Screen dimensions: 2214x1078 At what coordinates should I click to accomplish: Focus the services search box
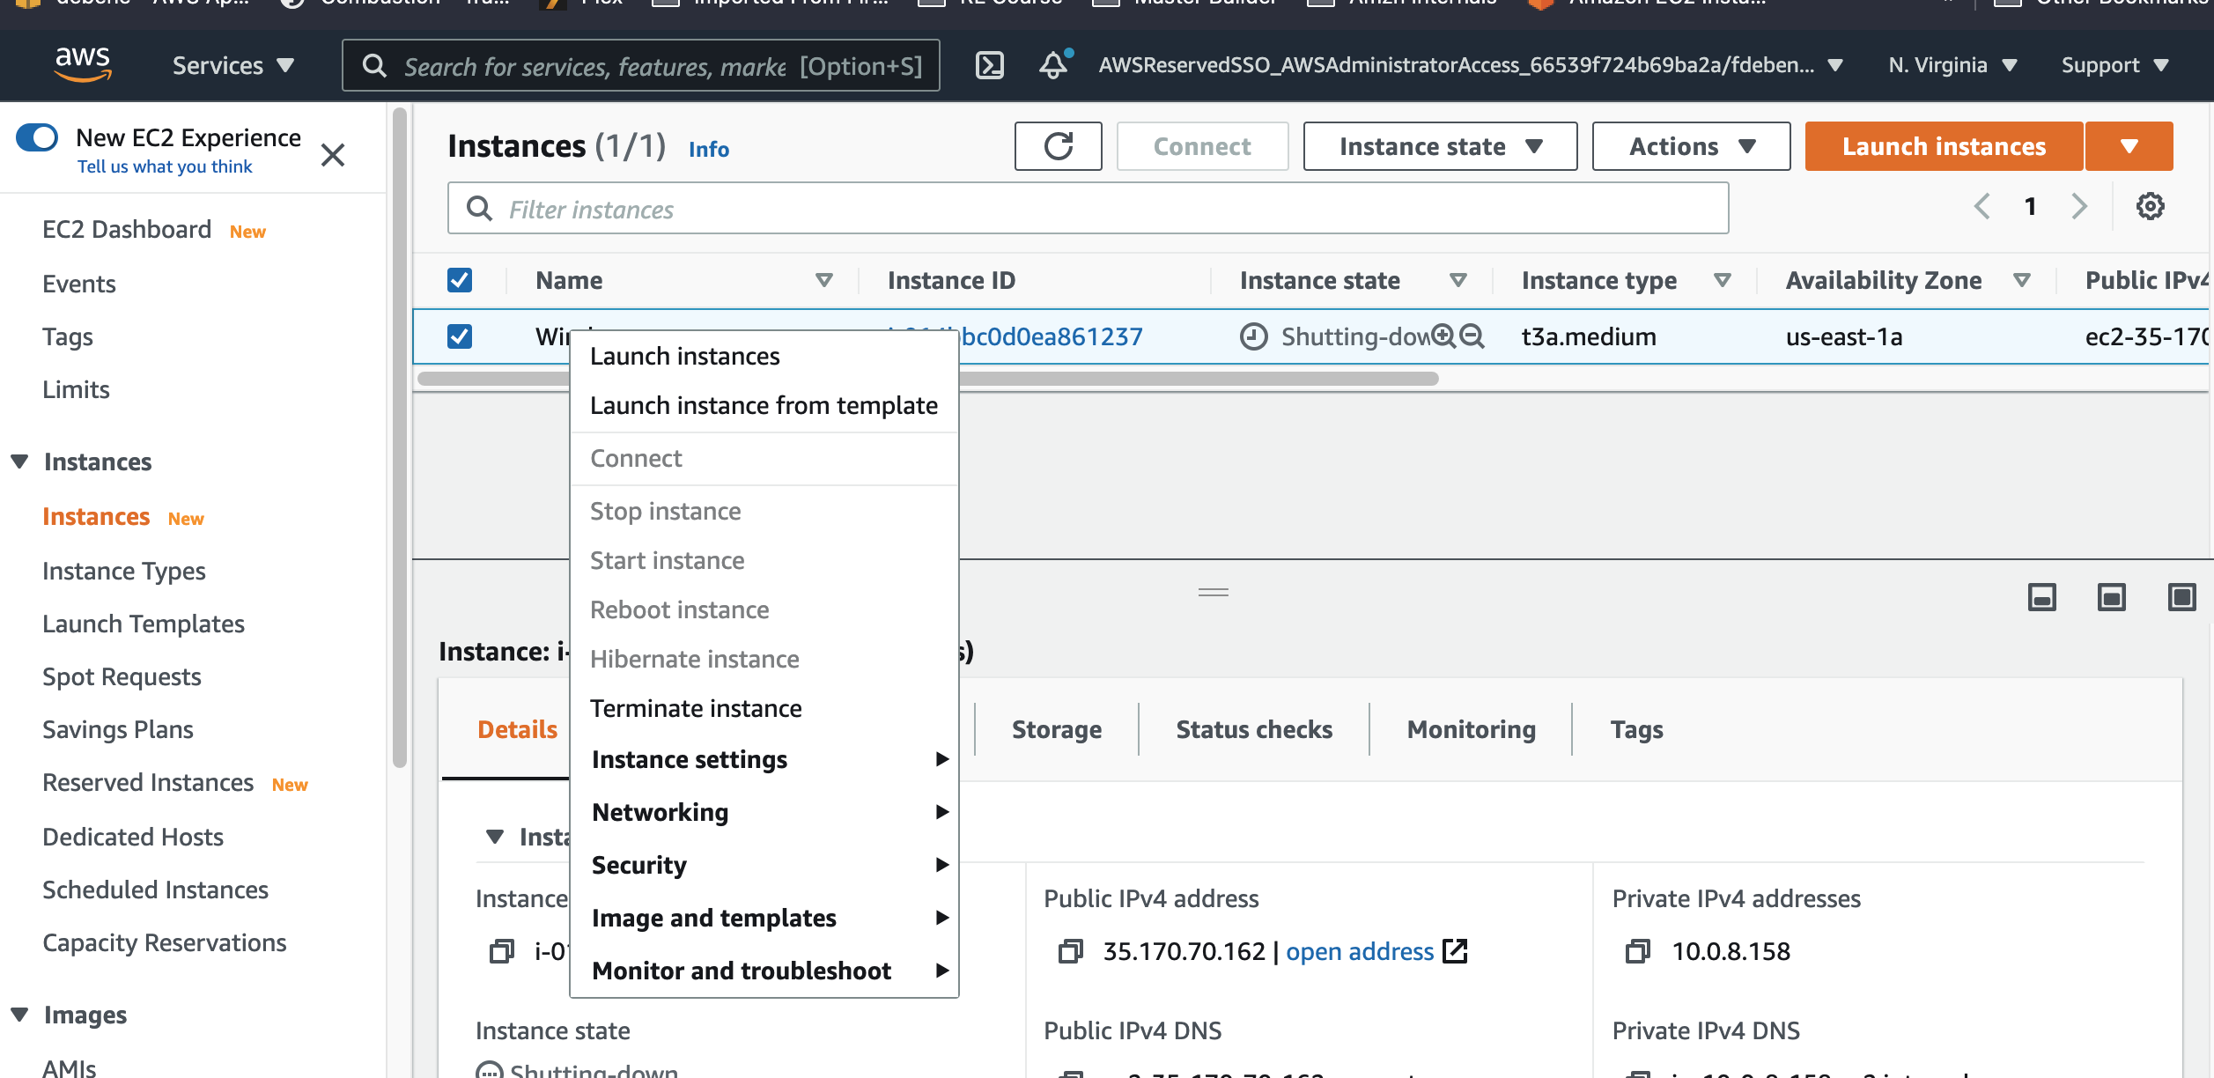tap(640, 65)
